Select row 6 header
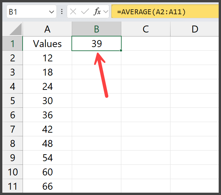The height and width of the screenshot is (195, 221). click(13, 115)
